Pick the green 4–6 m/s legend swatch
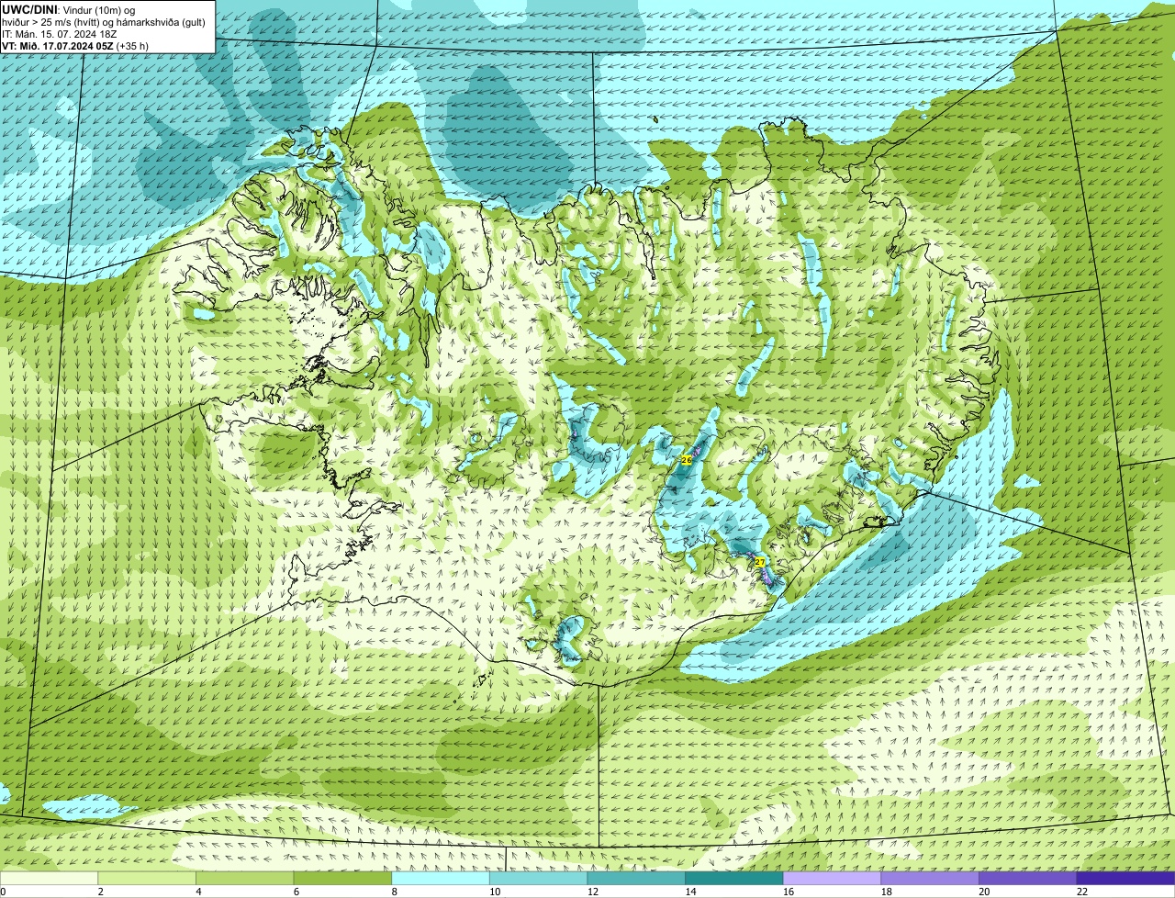The height and width of the screenshot is (898, 1175). (x=245, y=878)
